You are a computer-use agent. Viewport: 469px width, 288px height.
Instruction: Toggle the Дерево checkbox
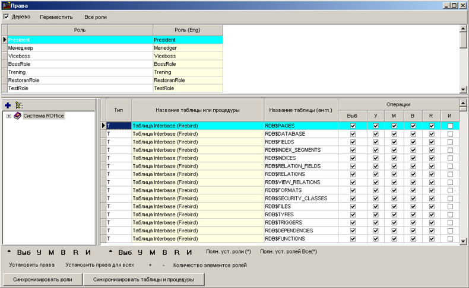(7, 17)
